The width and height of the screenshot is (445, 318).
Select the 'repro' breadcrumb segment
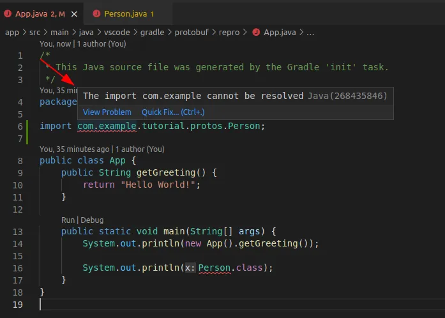(x=229, y=33)
